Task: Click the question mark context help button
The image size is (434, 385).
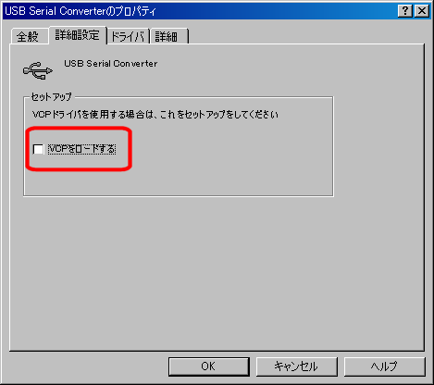Action: 405,11
